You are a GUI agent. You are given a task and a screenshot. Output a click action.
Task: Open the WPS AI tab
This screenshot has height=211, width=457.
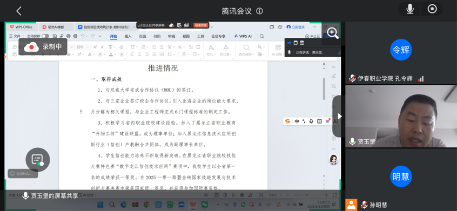pos(243,36)
